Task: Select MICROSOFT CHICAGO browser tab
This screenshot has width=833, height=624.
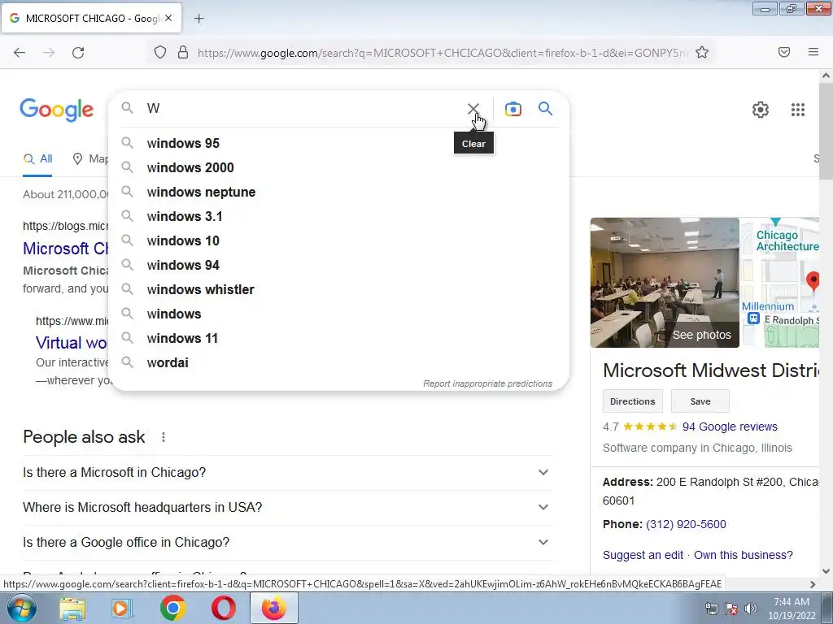Action: point(91,19)
